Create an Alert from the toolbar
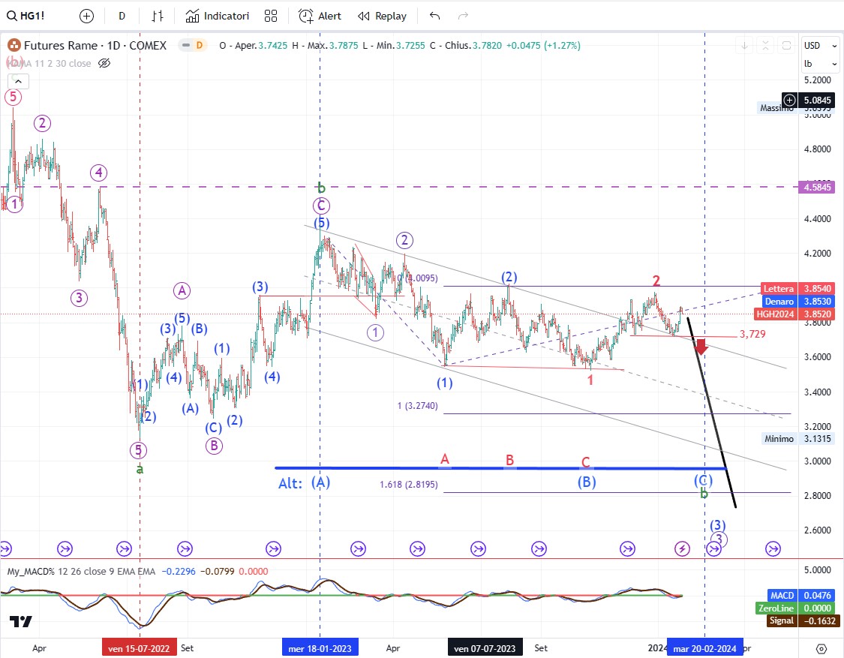 click(x=320, y=17)
